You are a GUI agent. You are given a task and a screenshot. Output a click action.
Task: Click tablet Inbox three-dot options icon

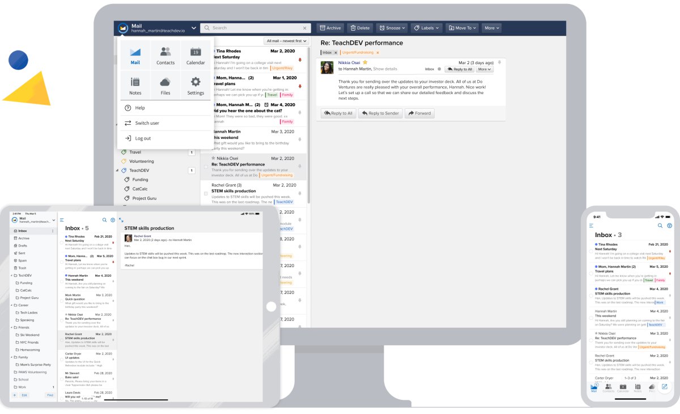(x=53, y=231)
